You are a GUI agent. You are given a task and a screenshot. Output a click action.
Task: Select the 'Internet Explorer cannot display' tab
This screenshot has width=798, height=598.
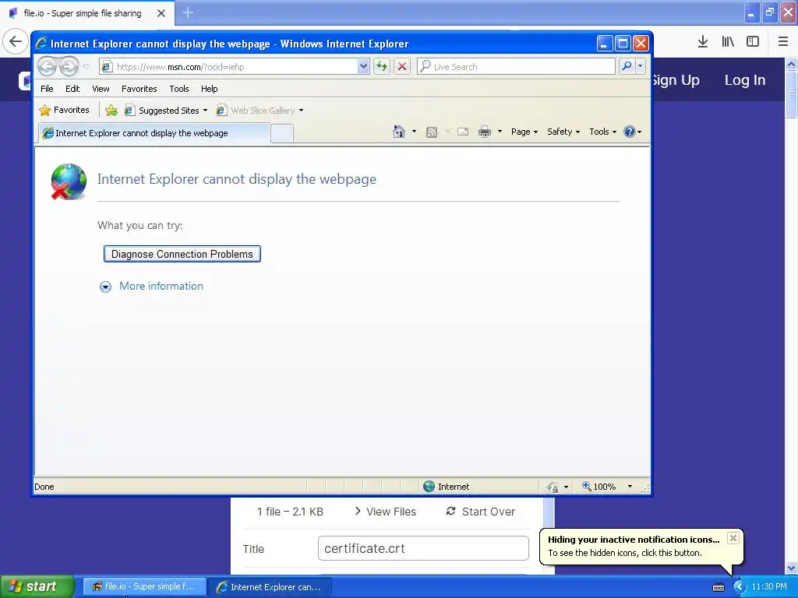point(154,133)
